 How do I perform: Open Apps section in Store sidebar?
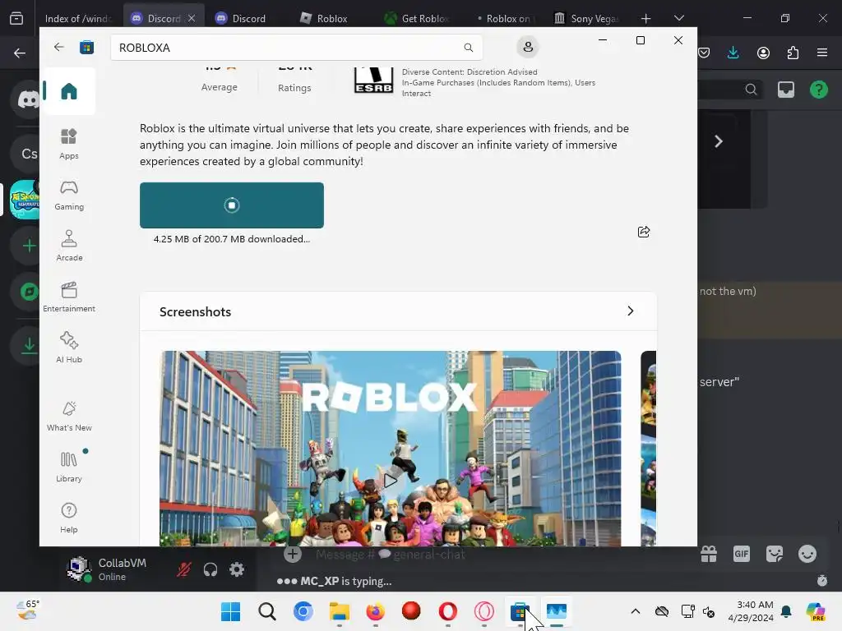tap(69, 144)
